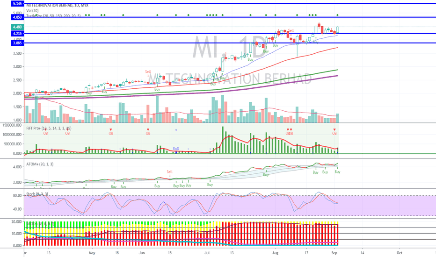Select the 3.885 blue price label
The height and width of the screenshot is (257, 436).
point(17,43)
